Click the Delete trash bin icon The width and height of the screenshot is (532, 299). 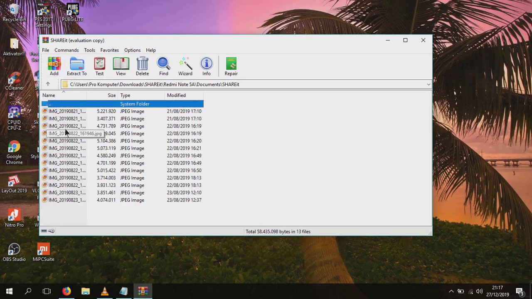pos(142,66)
